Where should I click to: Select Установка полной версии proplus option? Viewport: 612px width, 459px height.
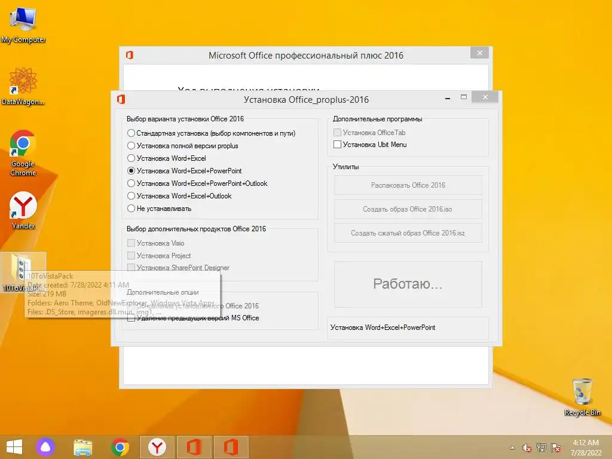183,146
